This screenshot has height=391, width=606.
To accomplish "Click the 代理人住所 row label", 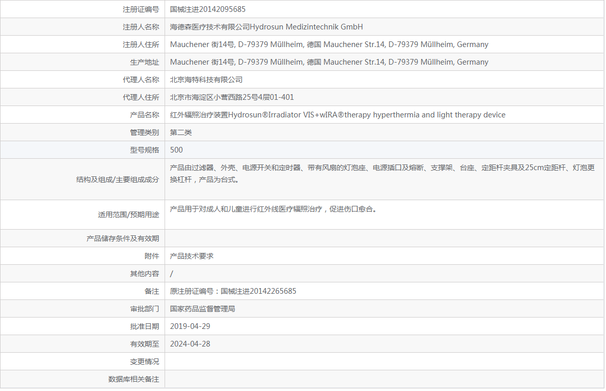I will pos(141,97).
